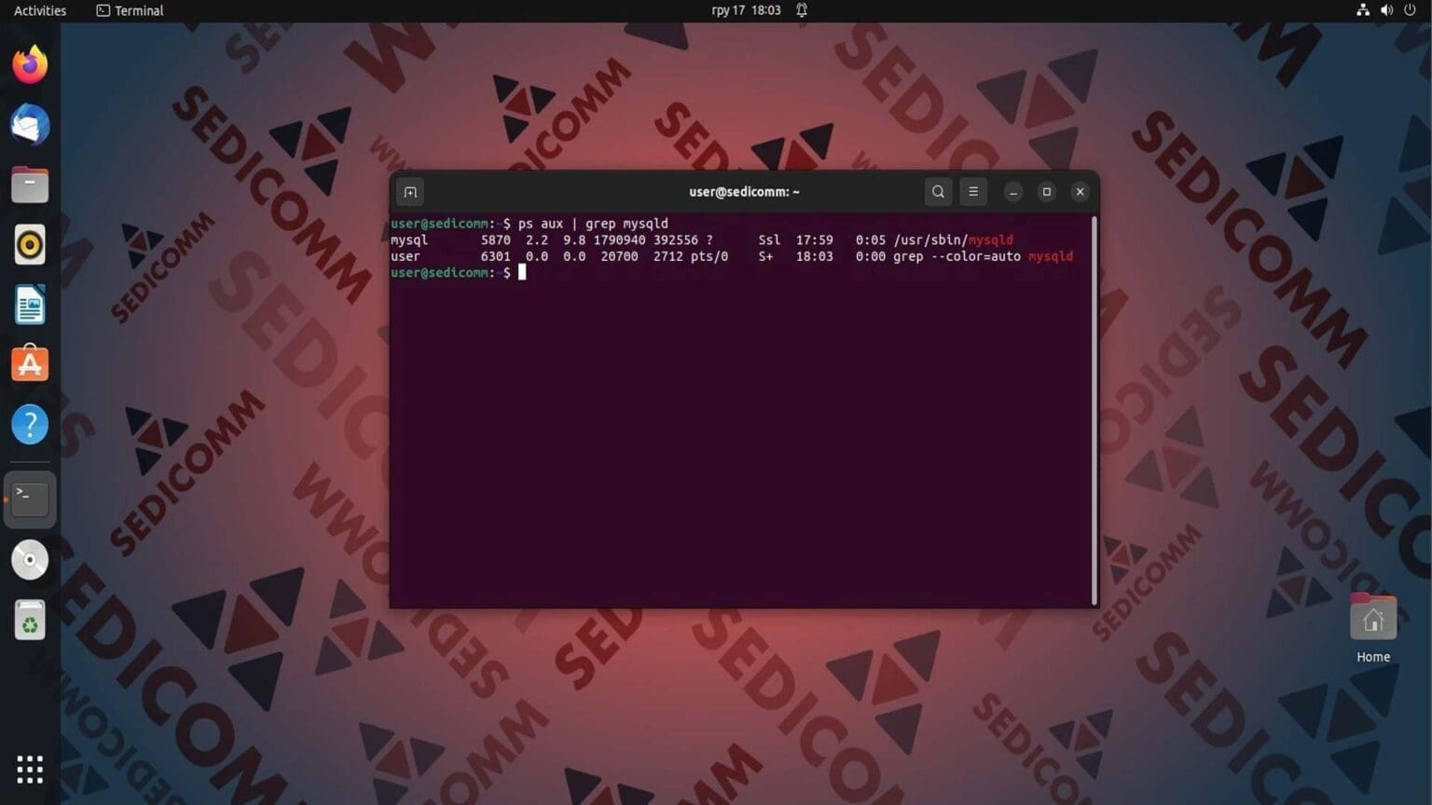Launch Ubuntu Software center
Screen dimensions: 1432x805
coord(29,363)
